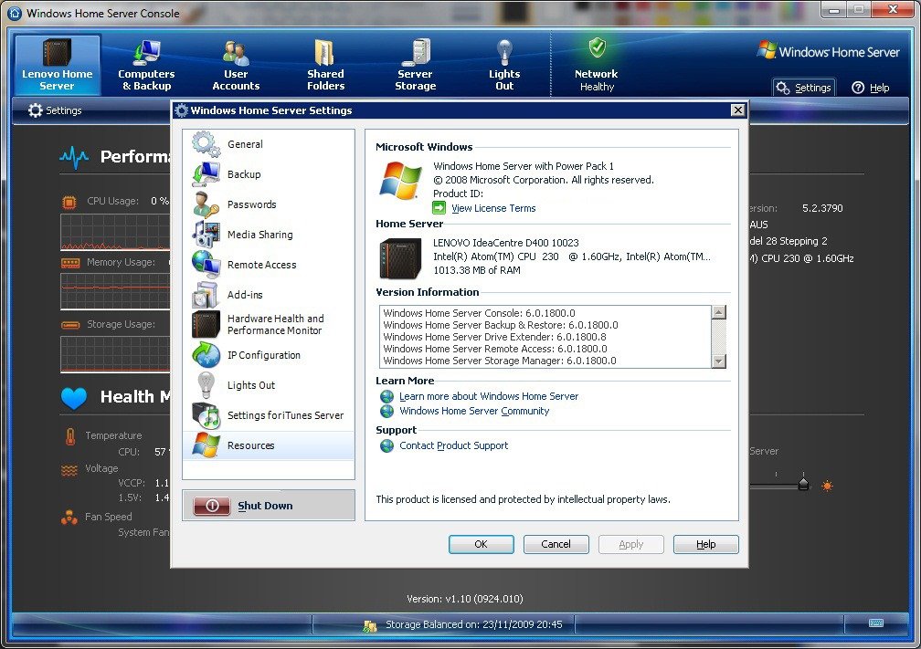Image resolution: width=921 pixels, height=649 pixels.
Task: Open Contact Product Support link
Action: 453,445
